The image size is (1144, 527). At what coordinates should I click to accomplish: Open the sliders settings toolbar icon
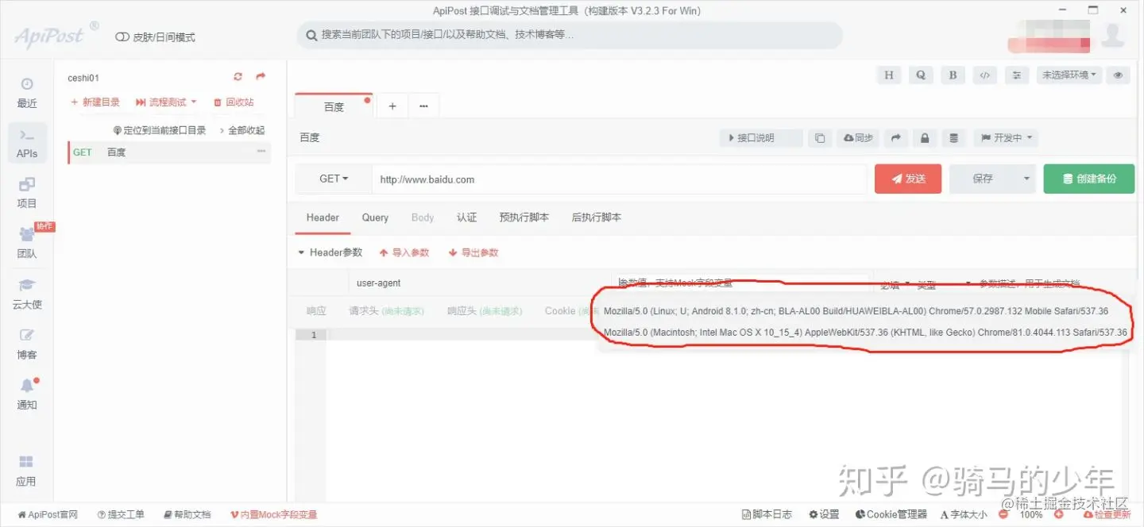click(x=1017, y=75)
